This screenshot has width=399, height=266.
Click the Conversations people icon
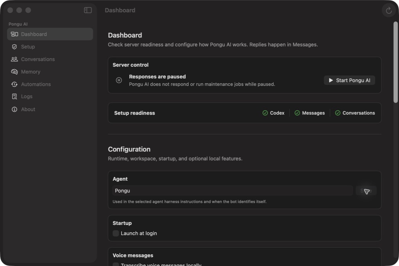pyautogui.click(x=14, y=59)
